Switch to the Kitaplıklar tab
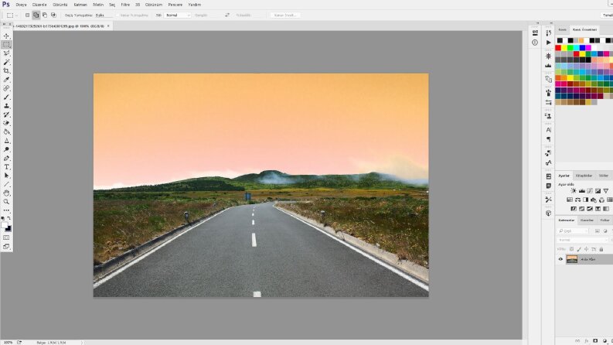 pos(584,176)
